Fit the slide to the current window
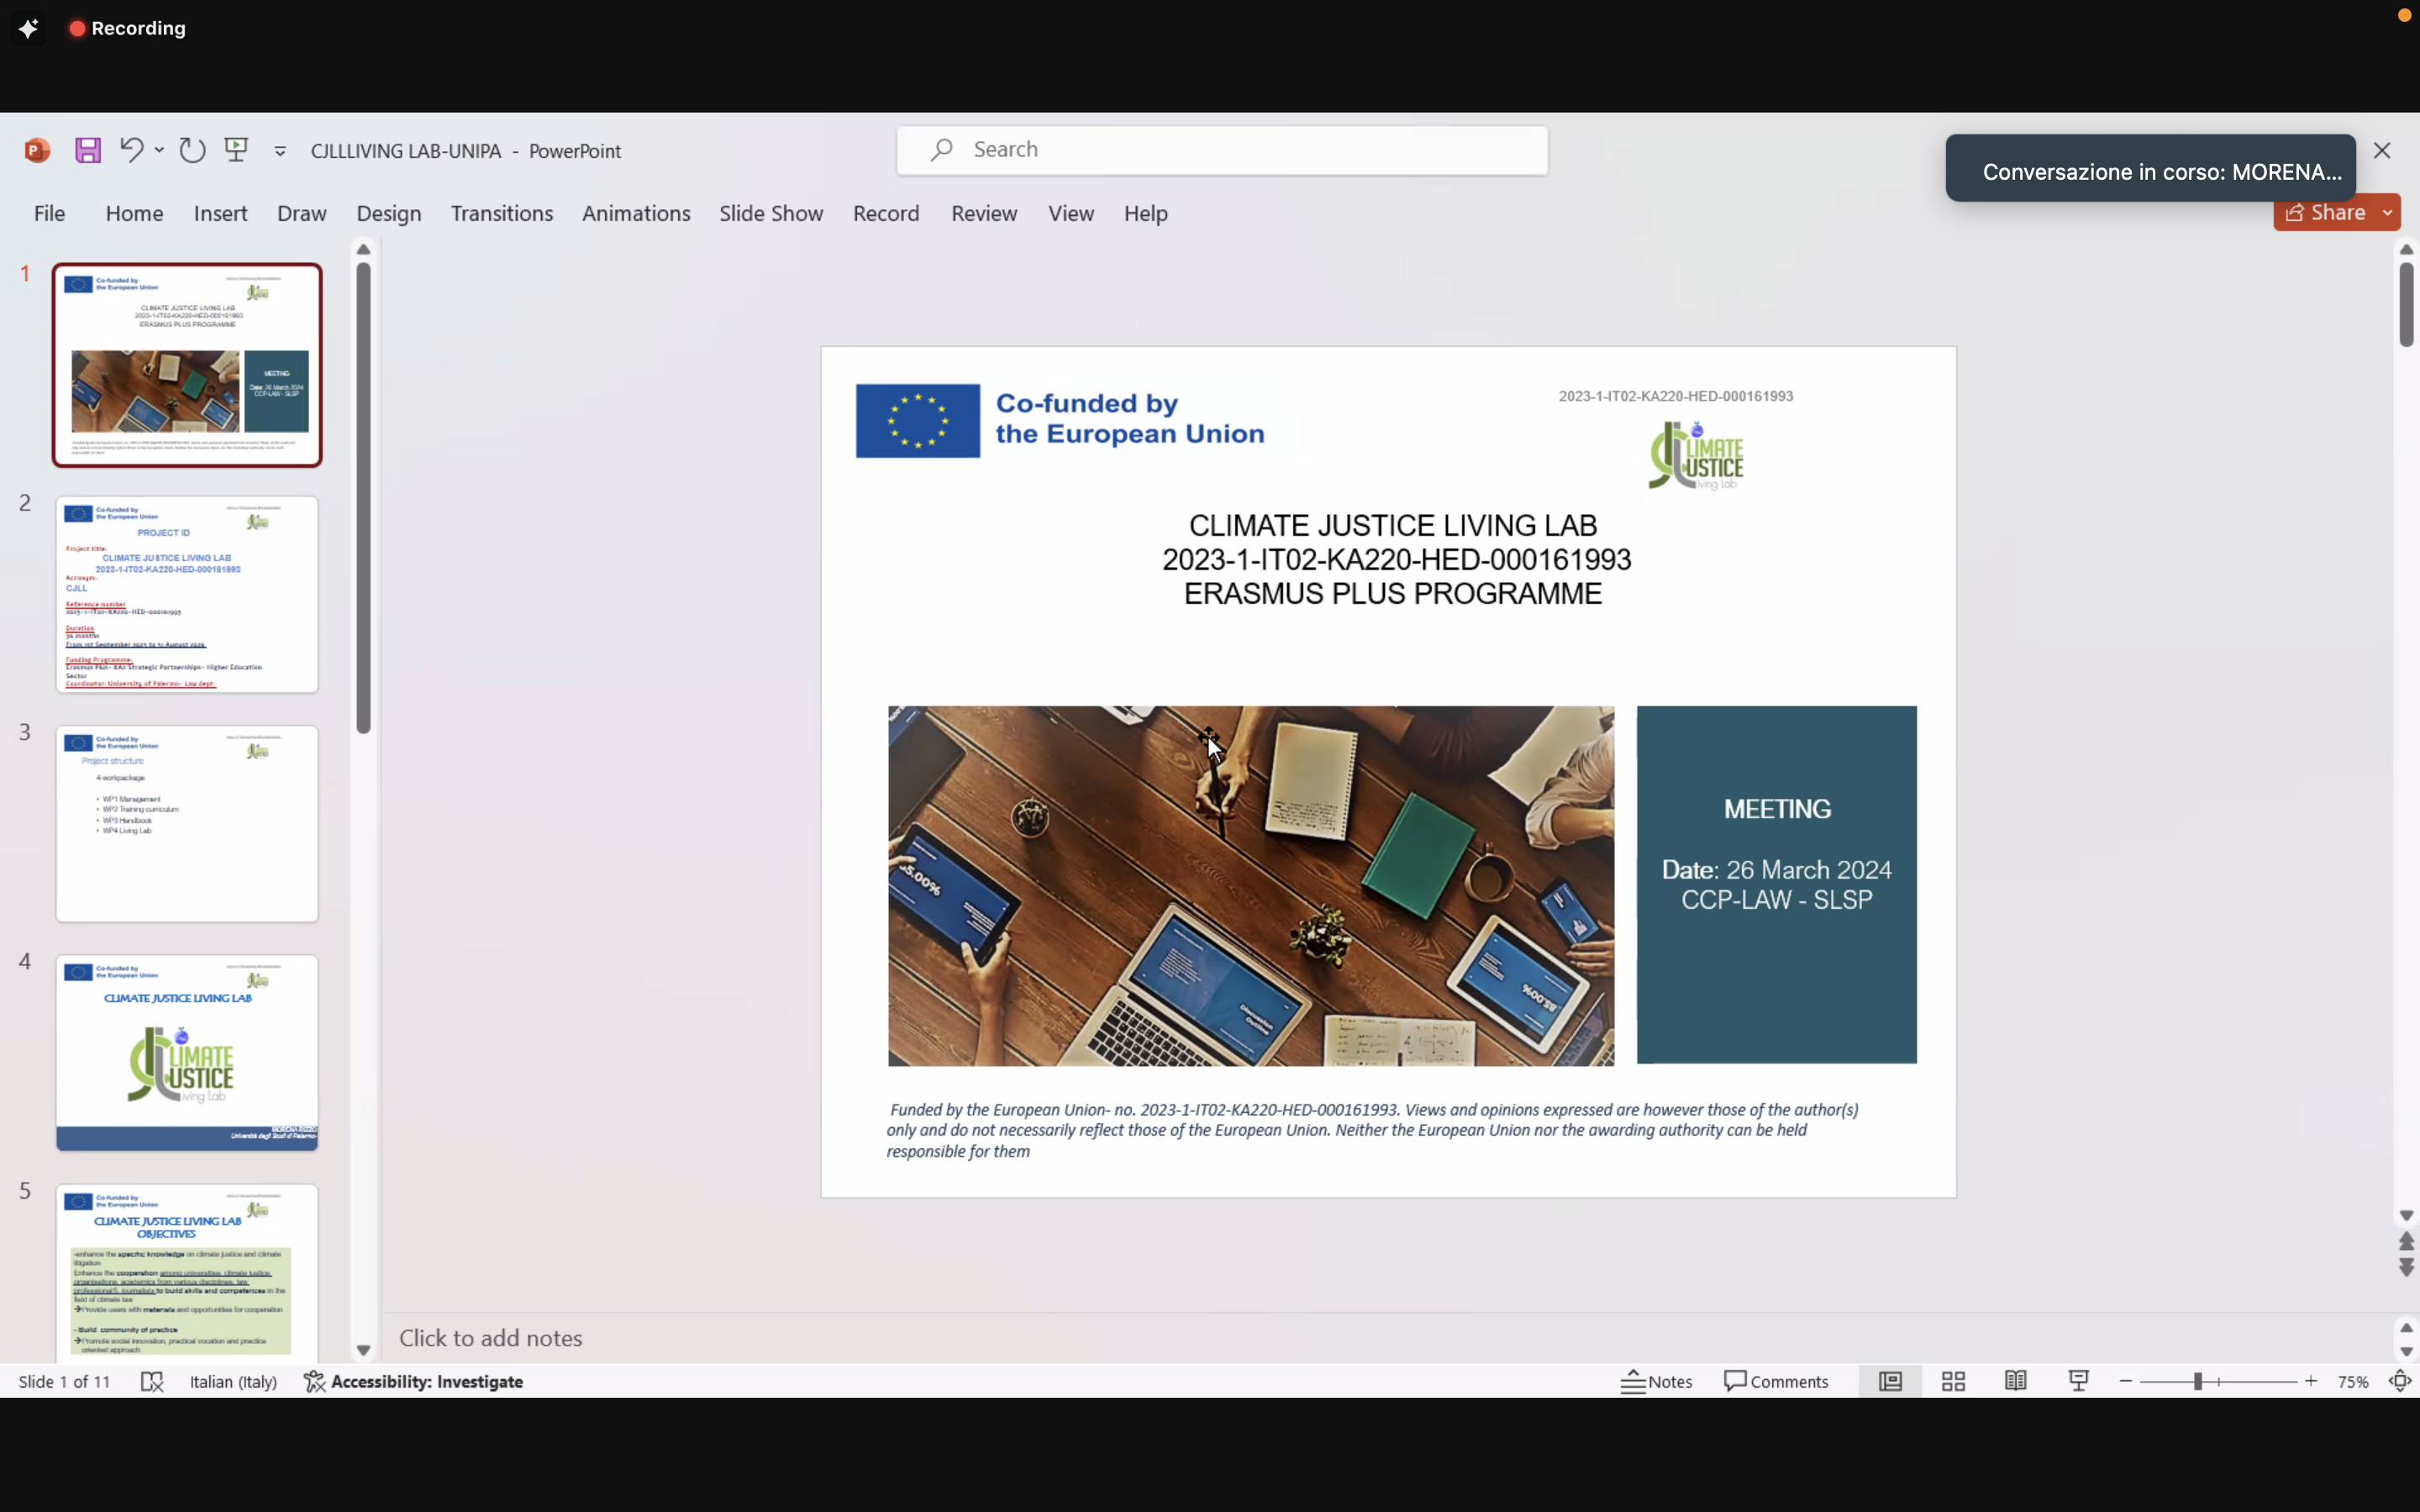Screen dimensions: 2420x1512 (x=2399, y=1381)
